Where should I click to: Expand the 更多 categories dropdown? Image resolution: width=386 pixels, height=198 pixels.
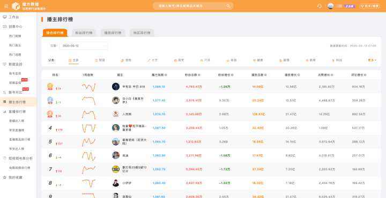[372, 60]
